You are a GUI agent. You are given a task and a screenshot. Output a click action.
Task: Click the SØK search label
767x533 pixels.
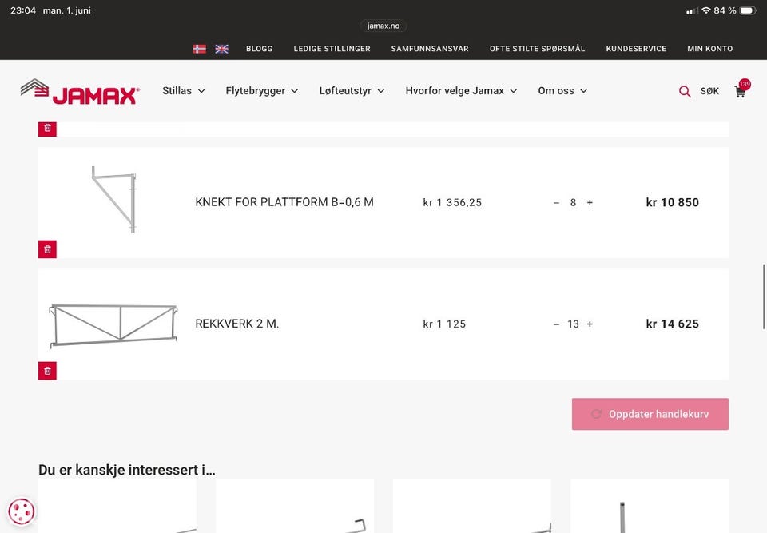pos(709,91)
